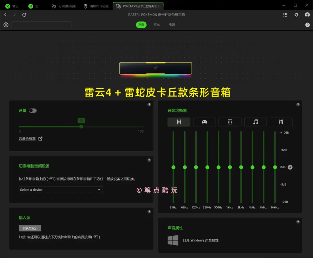Click the 250Hz equalizer slider knob

(207, 167)
